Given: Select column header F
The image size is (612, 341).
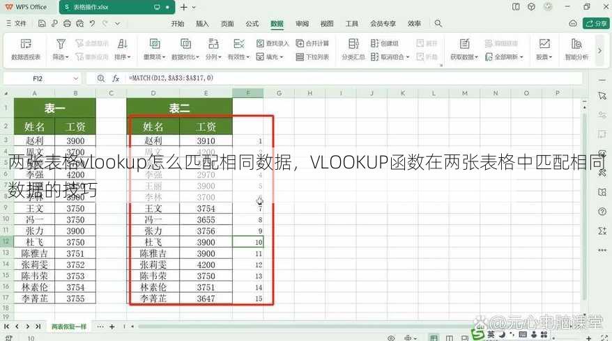Looking at the screenshot, I should (248, 93).
